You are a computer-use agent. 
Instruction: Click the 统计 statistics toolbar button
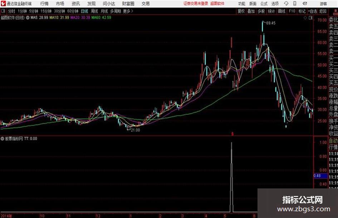(x=271, y=11)
